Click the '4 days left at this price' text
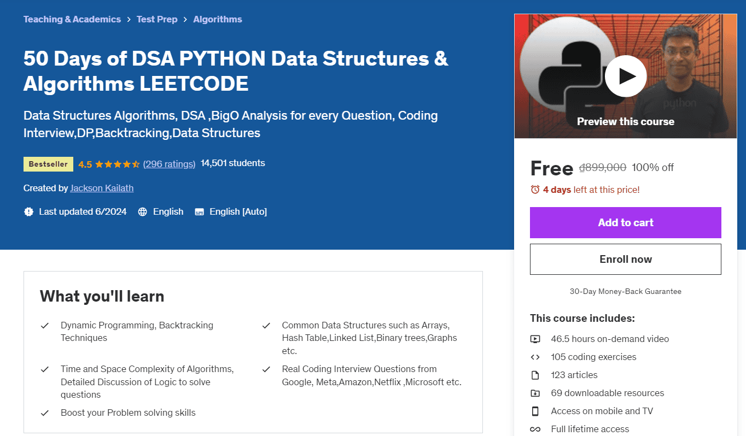Image resolution: width=746 pixels, height=436 pixels. point(591,190)
